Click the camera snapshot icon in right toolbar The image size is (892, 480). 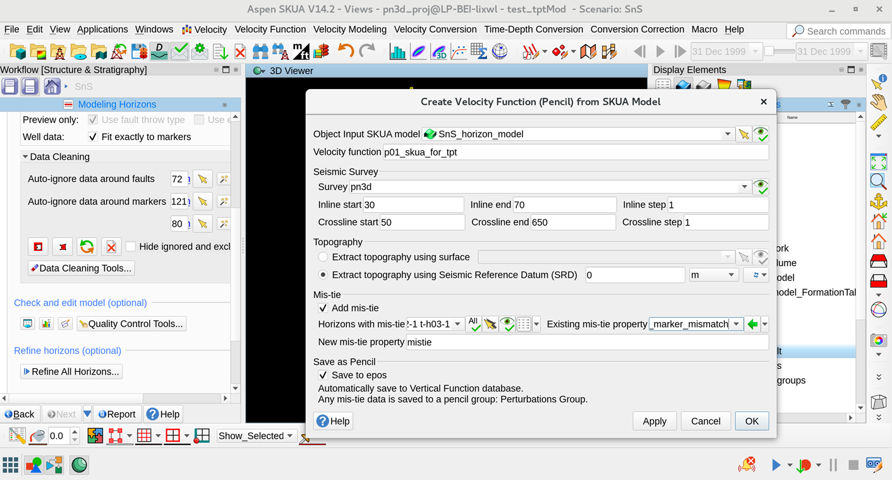click(878, 341)
